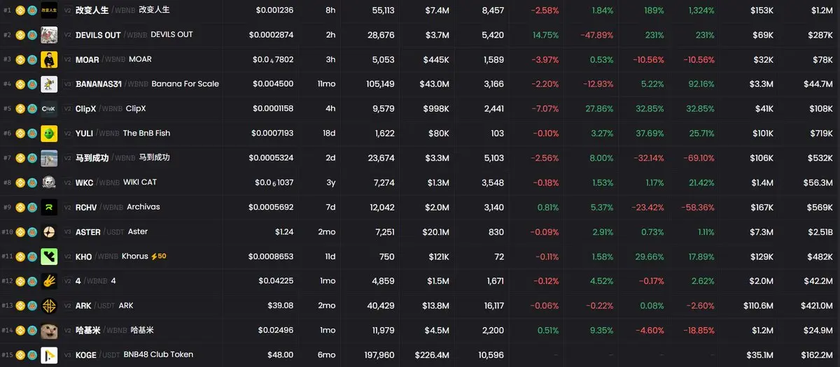Open the WIKI CAT skull logo
Screen dimensions: 840x367
click(49, 182)
